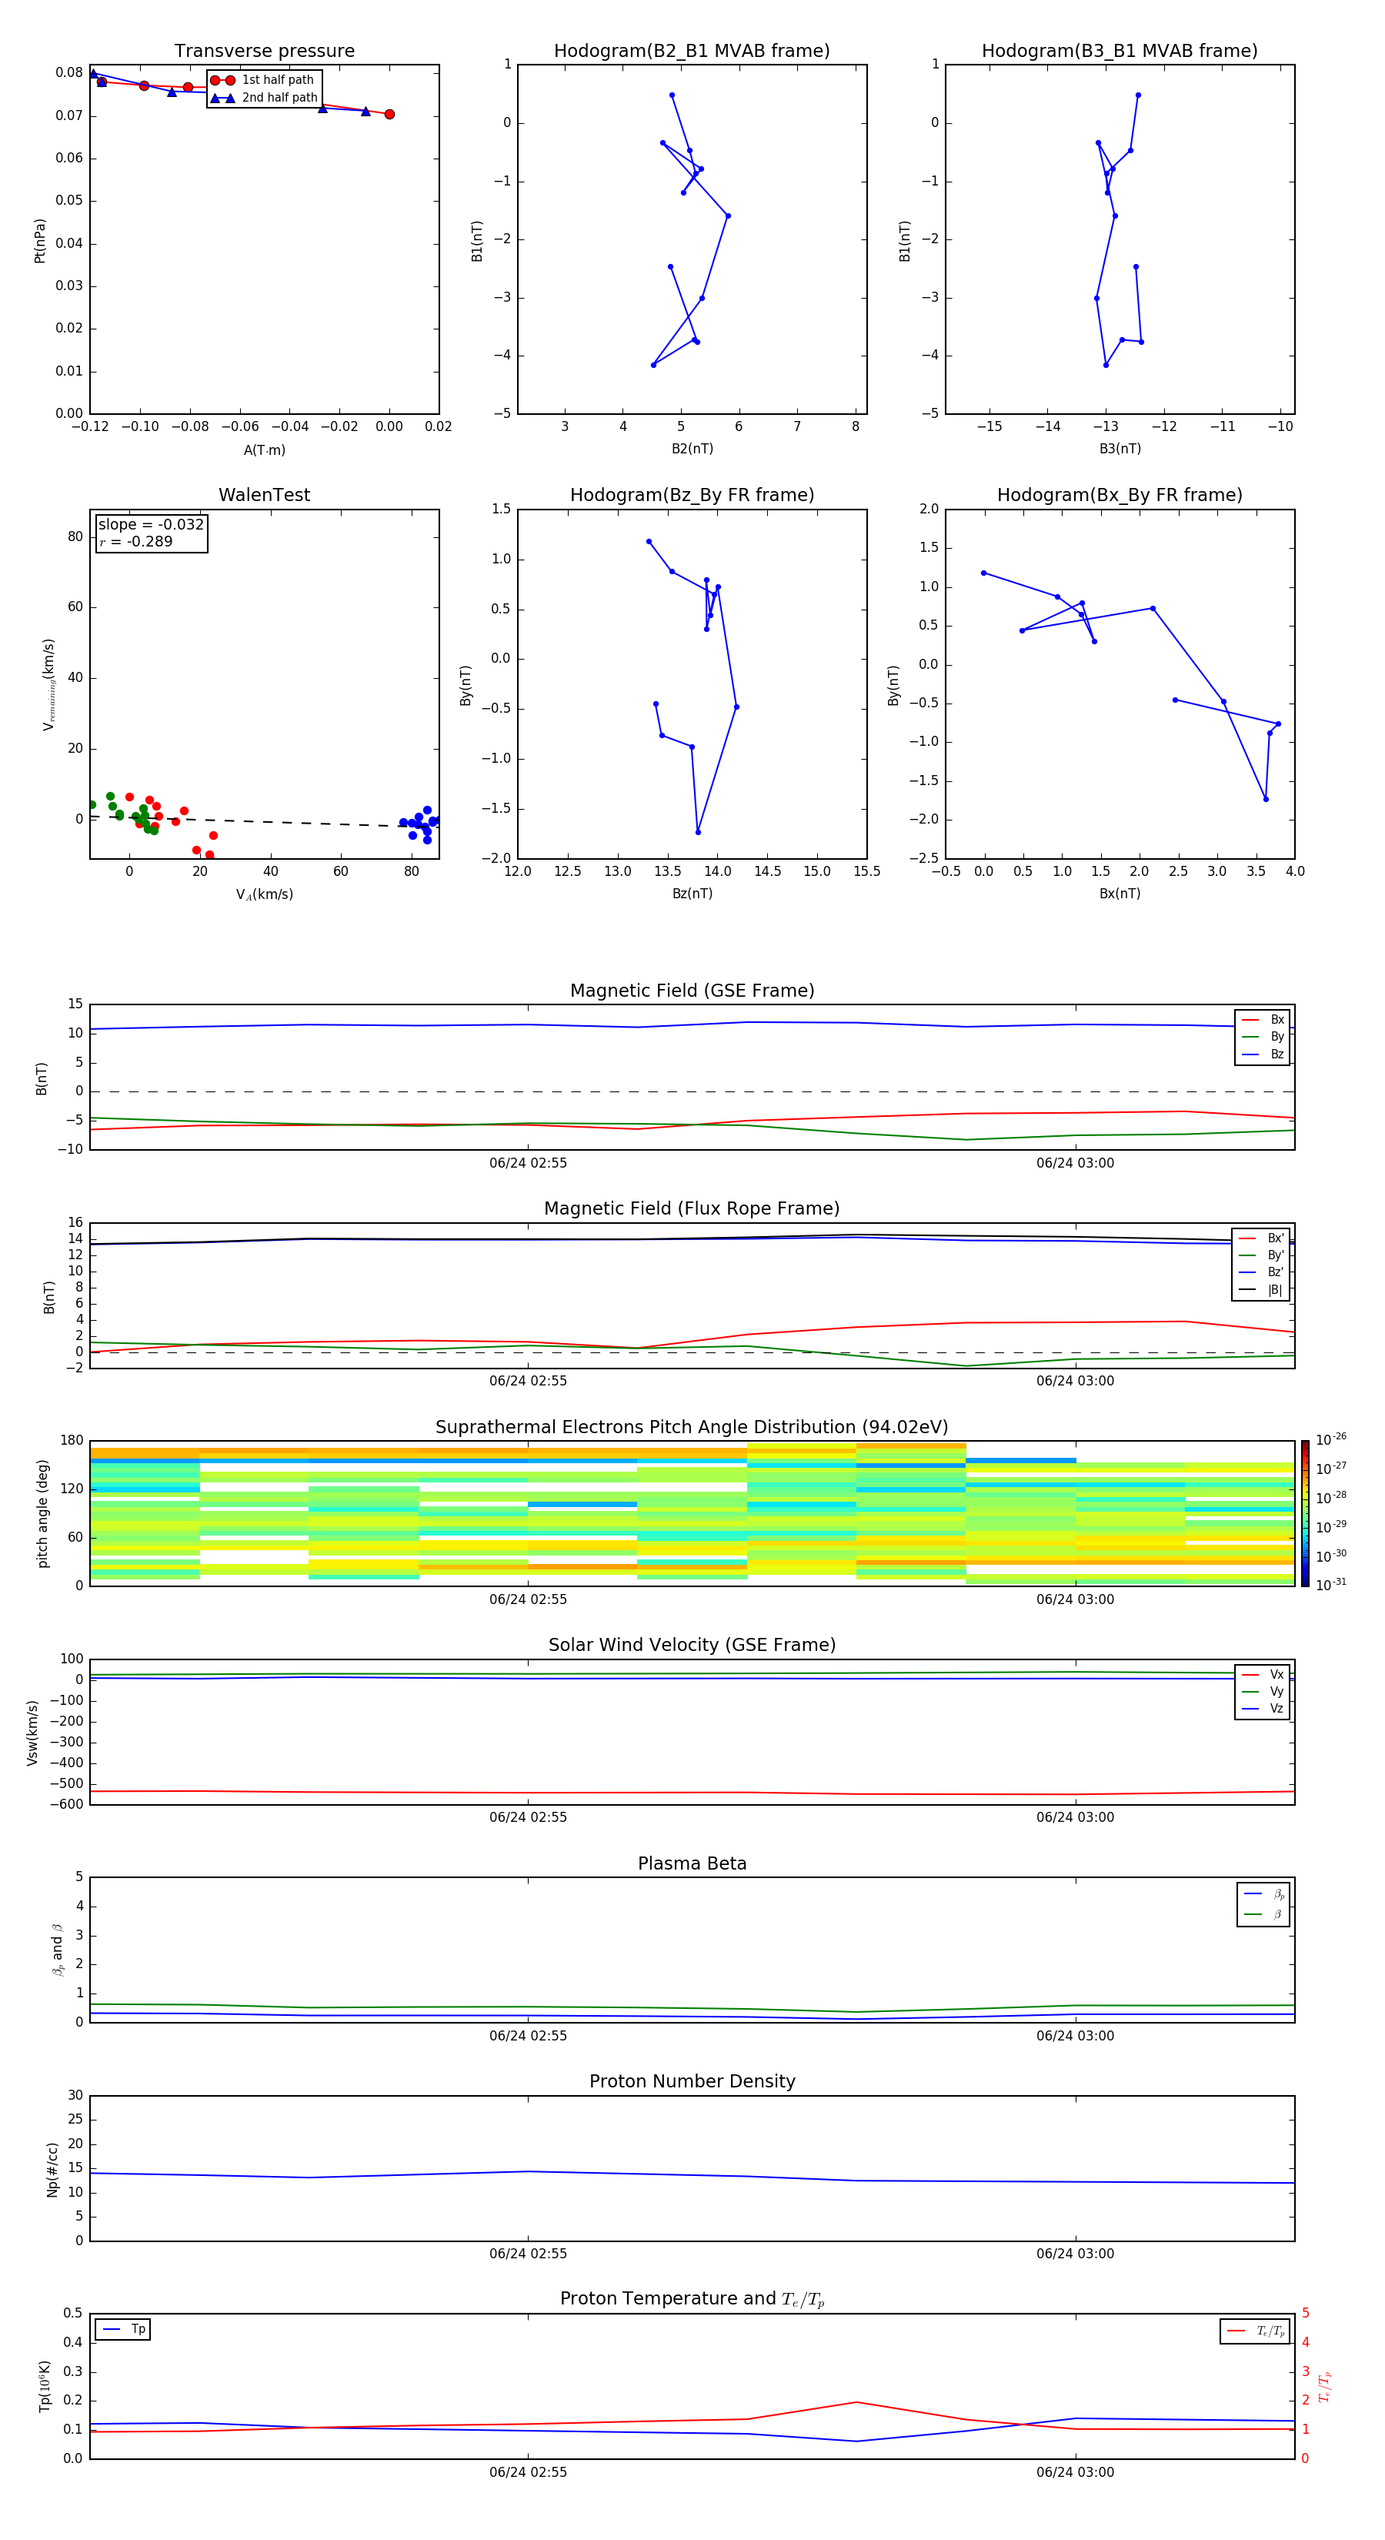
Task: Click the "Np(#/cc)" y-axis label
Action: coord(53,2169)
